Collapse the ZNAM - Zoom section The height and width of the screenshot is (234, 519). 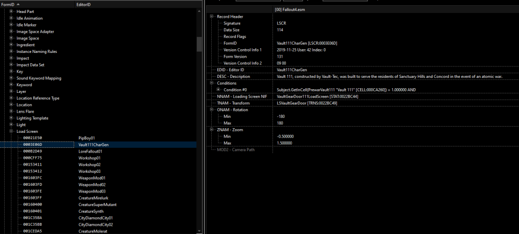point(212,130)
